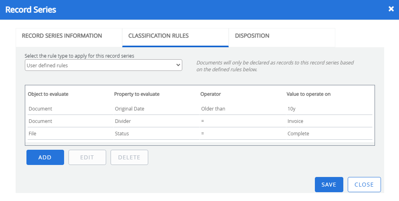Viewport: 399px width, 201px height.
Task: Click the Add rule button
Action: pyautogui.click(x=45, y=157)
